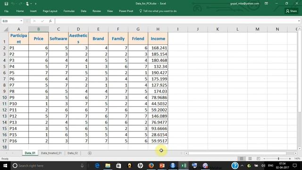Click the Insert Function fx icon
The image size is (302, 170).
coord(50,21)
